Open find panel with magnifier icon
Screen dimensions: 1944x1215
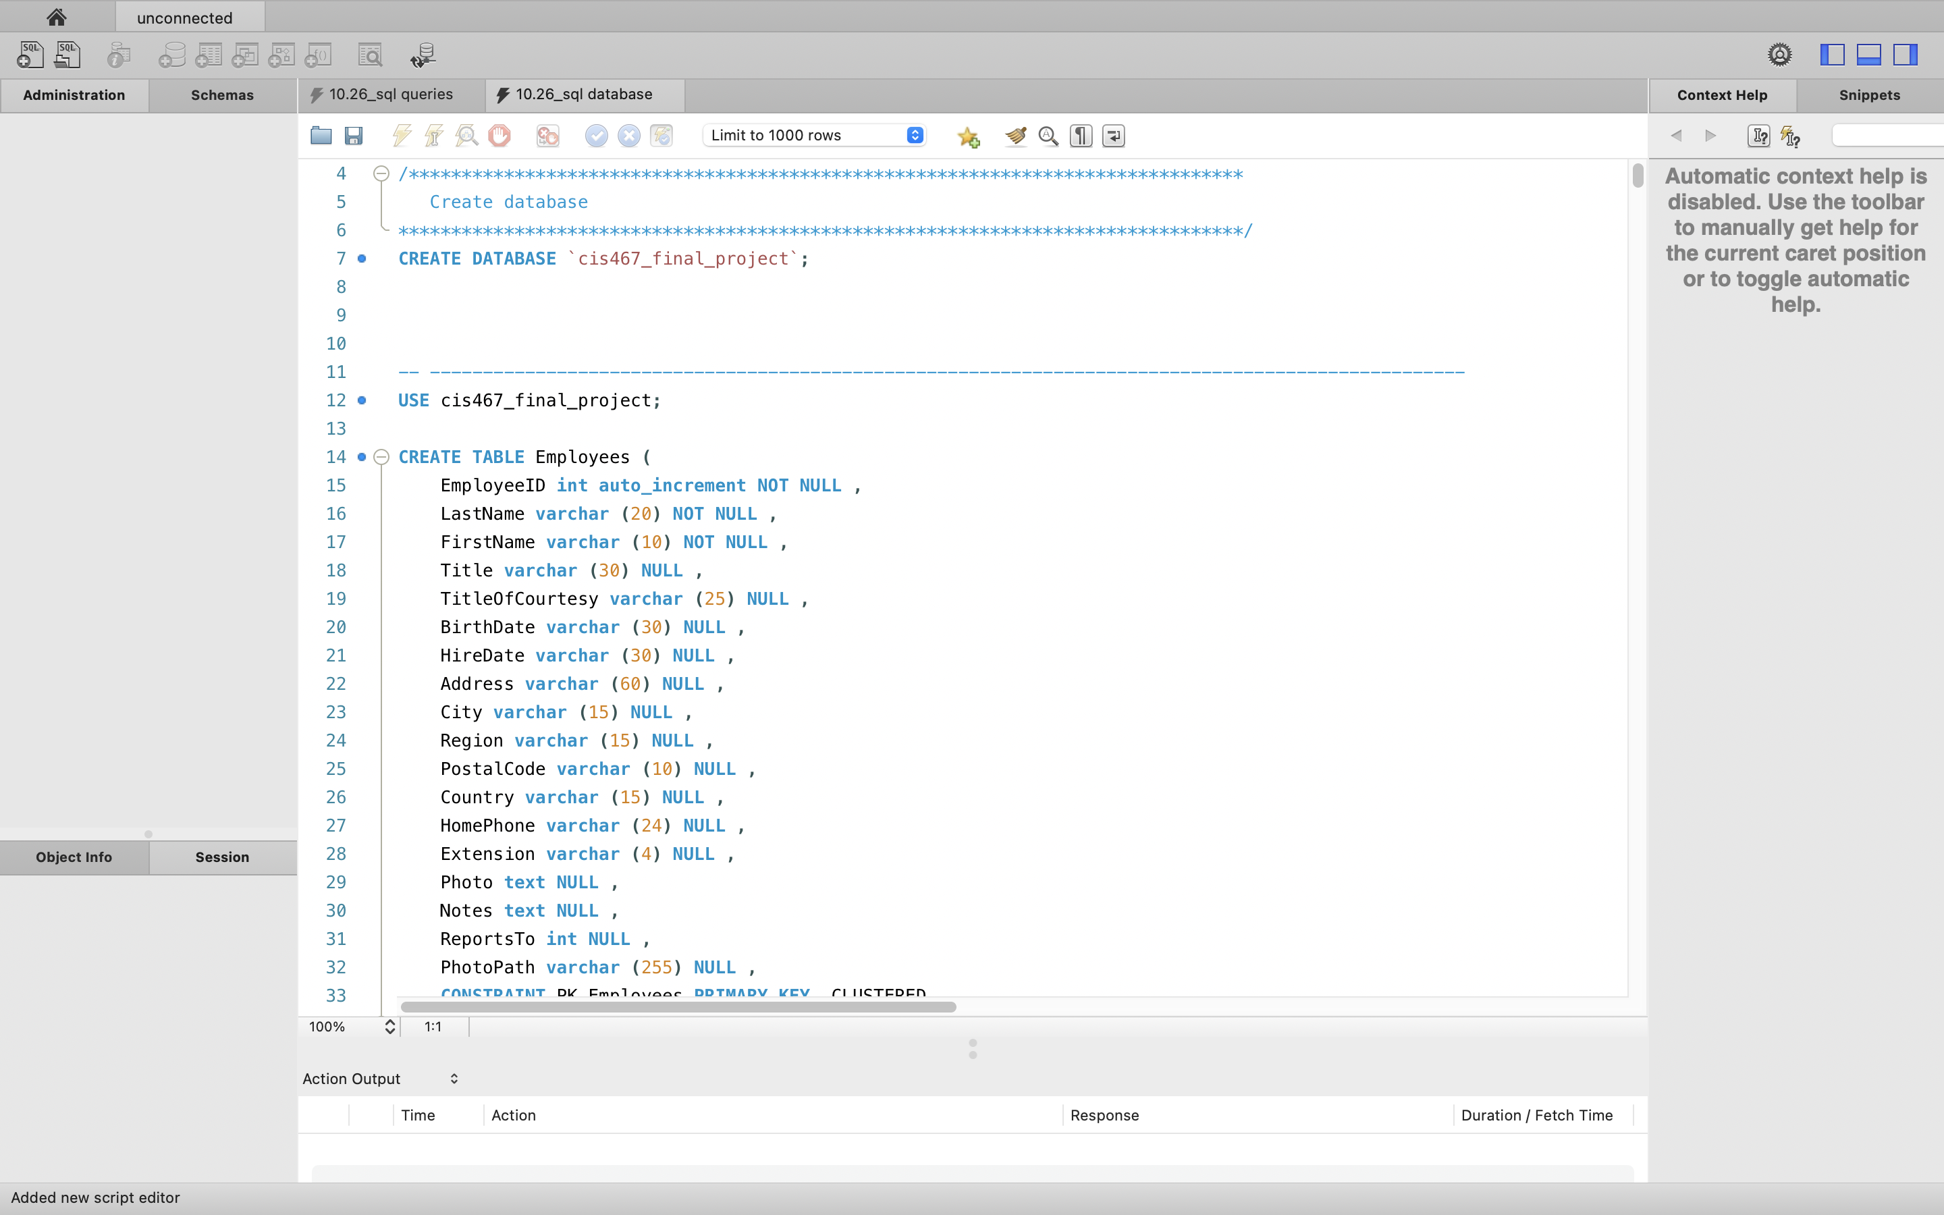1048,136
